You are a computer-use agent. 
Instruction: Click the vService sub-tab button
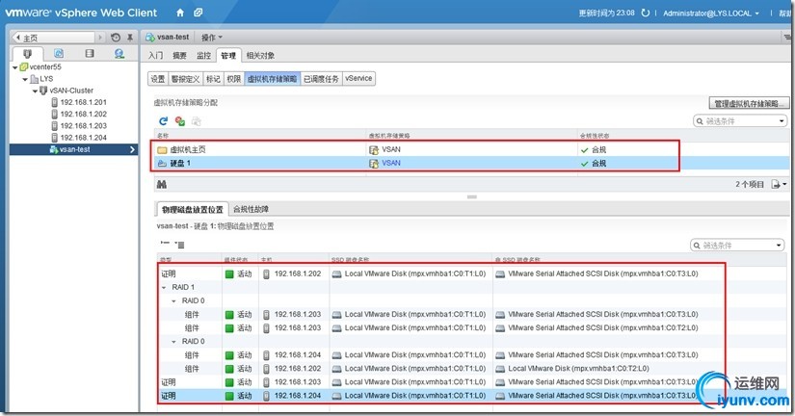click(x=358, y=79)
